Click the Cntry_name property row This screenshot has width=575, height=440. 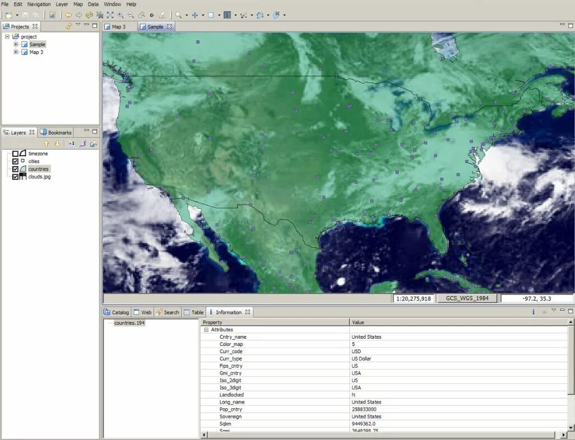(x=384, y=337)
